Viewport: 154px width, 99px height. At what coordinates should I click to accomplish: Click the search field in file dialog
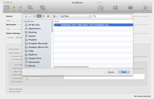tap(112, 16)
